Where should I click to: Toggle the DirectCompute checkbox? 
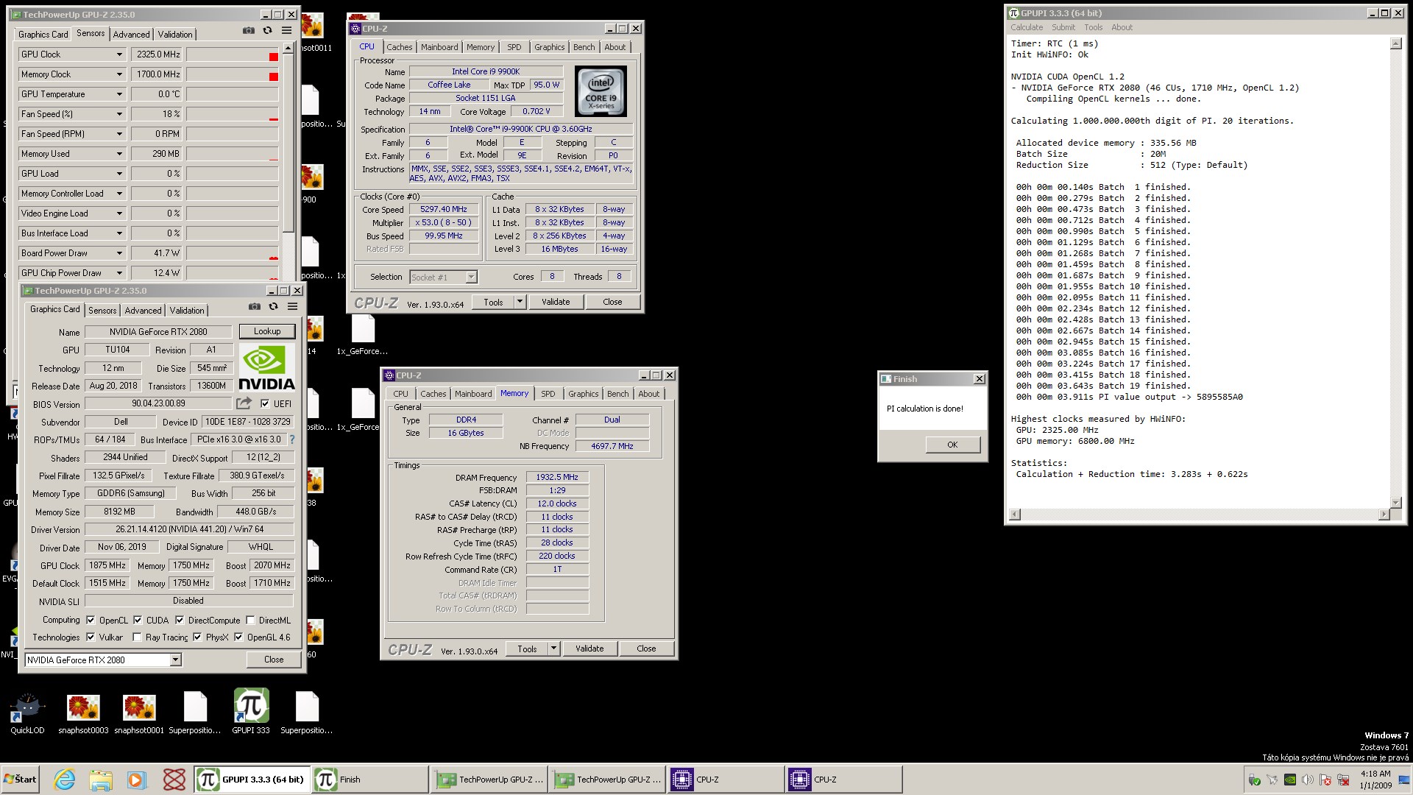click(x=180, y=620)
